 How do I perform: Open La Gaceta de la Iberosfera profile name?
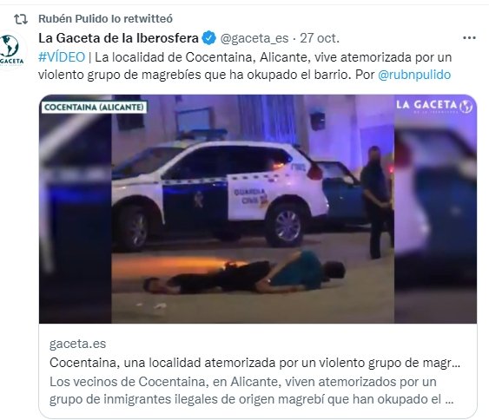coord(118,38)
